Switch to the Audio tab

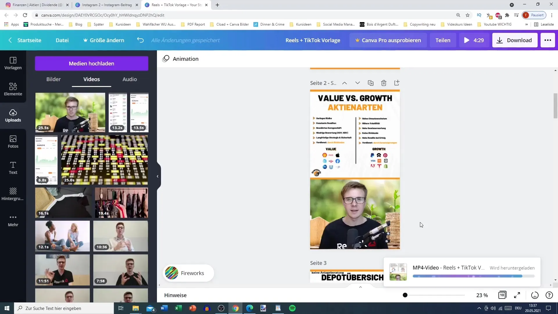(x=130, y=79)
